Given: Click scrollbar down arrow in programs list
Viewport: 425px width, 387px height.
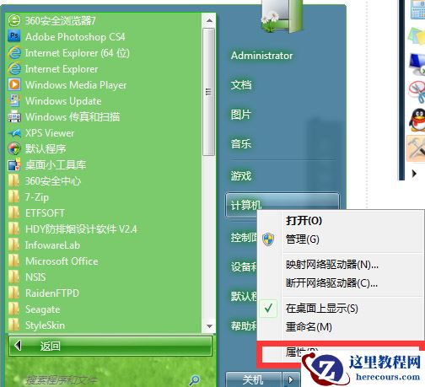Looking at the screenshot, I should pyautogui.click(x=209, y=326).
